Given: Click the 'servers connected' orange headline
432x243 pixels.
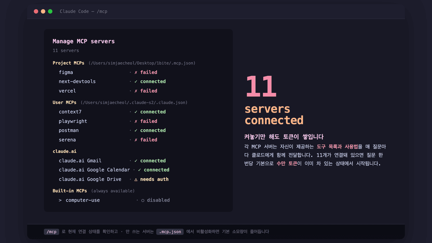Looking at the screenshot, I should coord(274,115).
